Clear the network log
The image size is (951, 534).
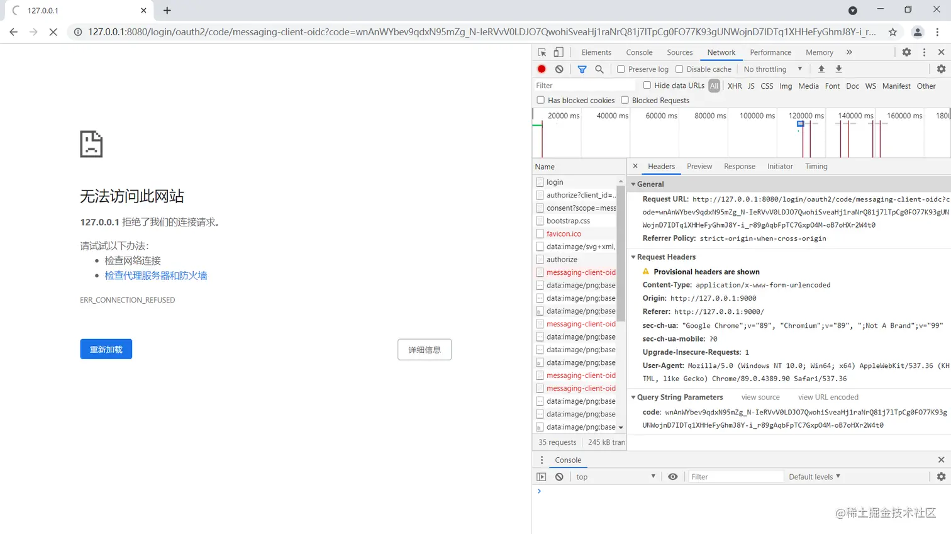559,69
